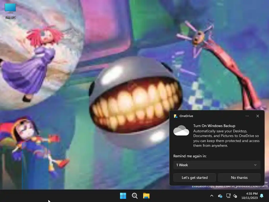Show hidden system tray icons
Image resolution: width=269 pixels, height=202 pixels.
(212, 196)
